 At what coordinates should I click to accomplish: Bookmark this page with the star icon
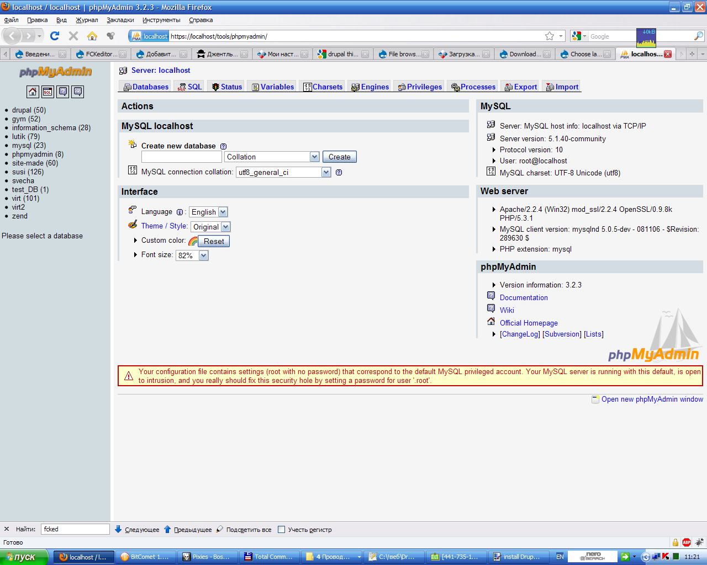pos(550,36)
